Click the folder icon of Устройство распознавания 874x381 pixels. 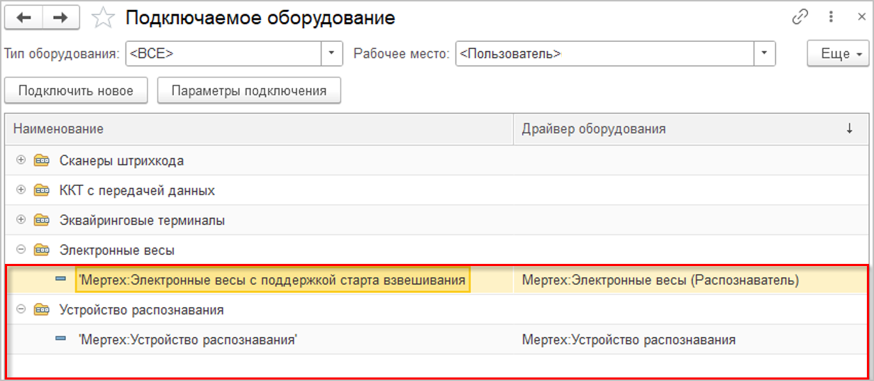[42, 309]
